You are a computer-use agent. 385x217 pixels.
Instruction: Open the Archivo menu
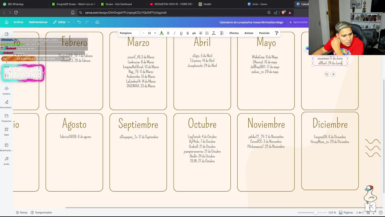[18, 22]
